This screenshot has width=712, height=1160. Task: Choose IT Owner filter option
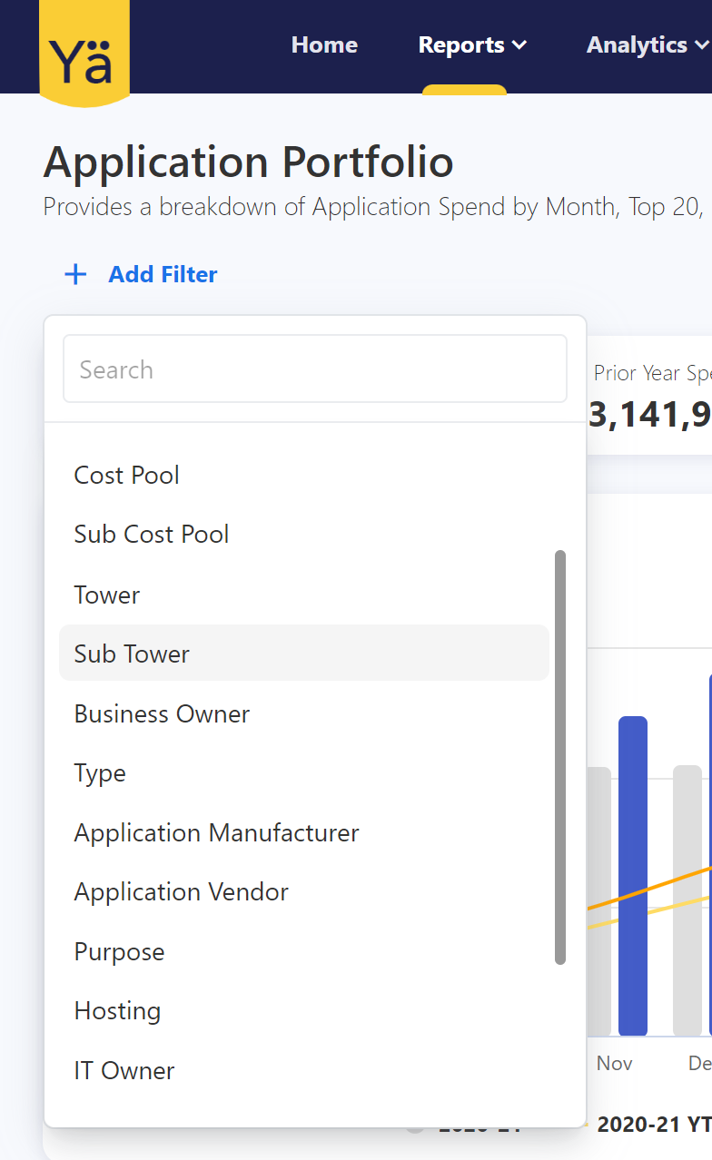point(124,1071)
